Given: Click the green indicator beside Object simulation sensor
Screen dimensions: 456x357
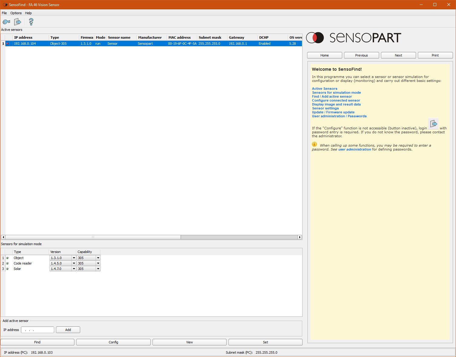Looking at the screenshot, I should [x=8, y=258].
